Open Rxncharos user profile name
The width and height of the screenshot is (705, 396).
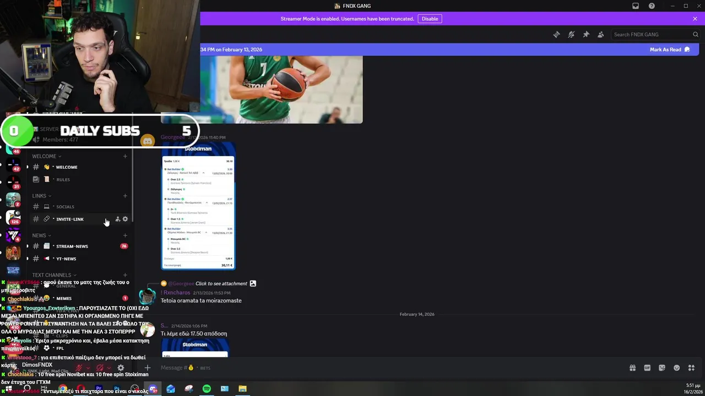[x=176, y=293]
